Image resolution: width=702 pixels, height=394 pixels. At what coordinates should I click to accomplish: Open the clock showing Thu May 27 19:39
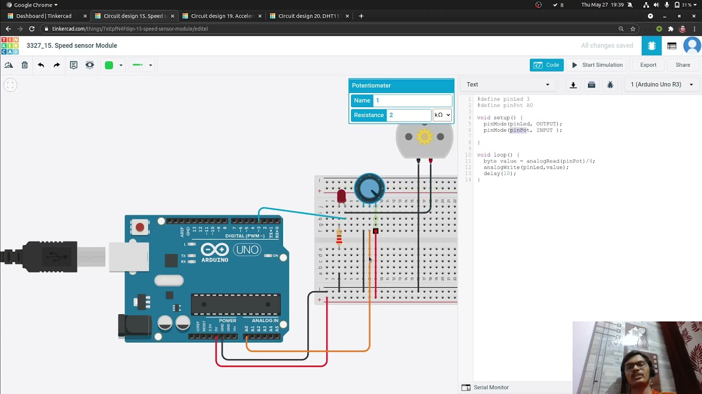pyautogui.click(x=602, y=5)
